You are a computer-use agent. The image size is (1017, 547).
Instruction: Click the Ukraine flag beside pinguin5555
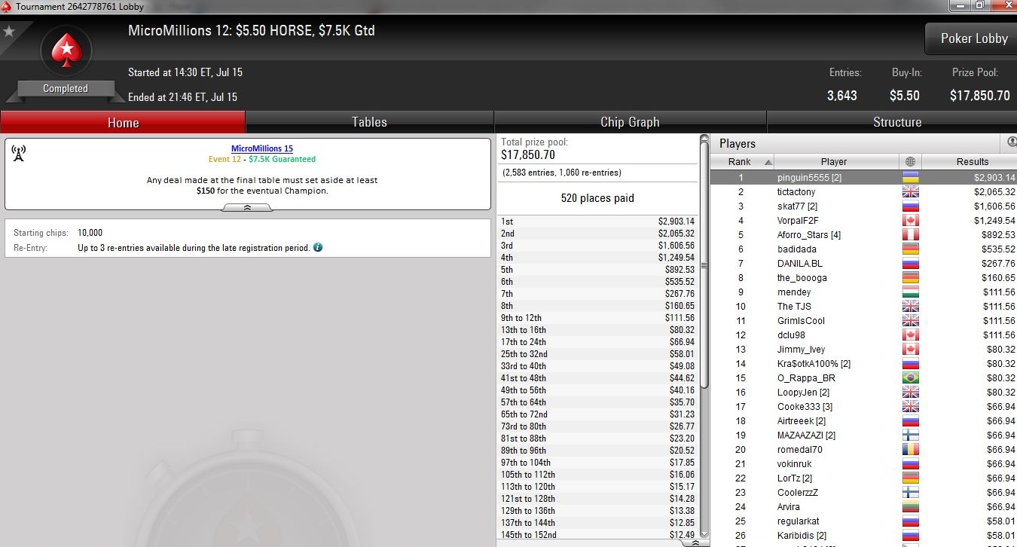pyautogui.click(x=910, y=178)
